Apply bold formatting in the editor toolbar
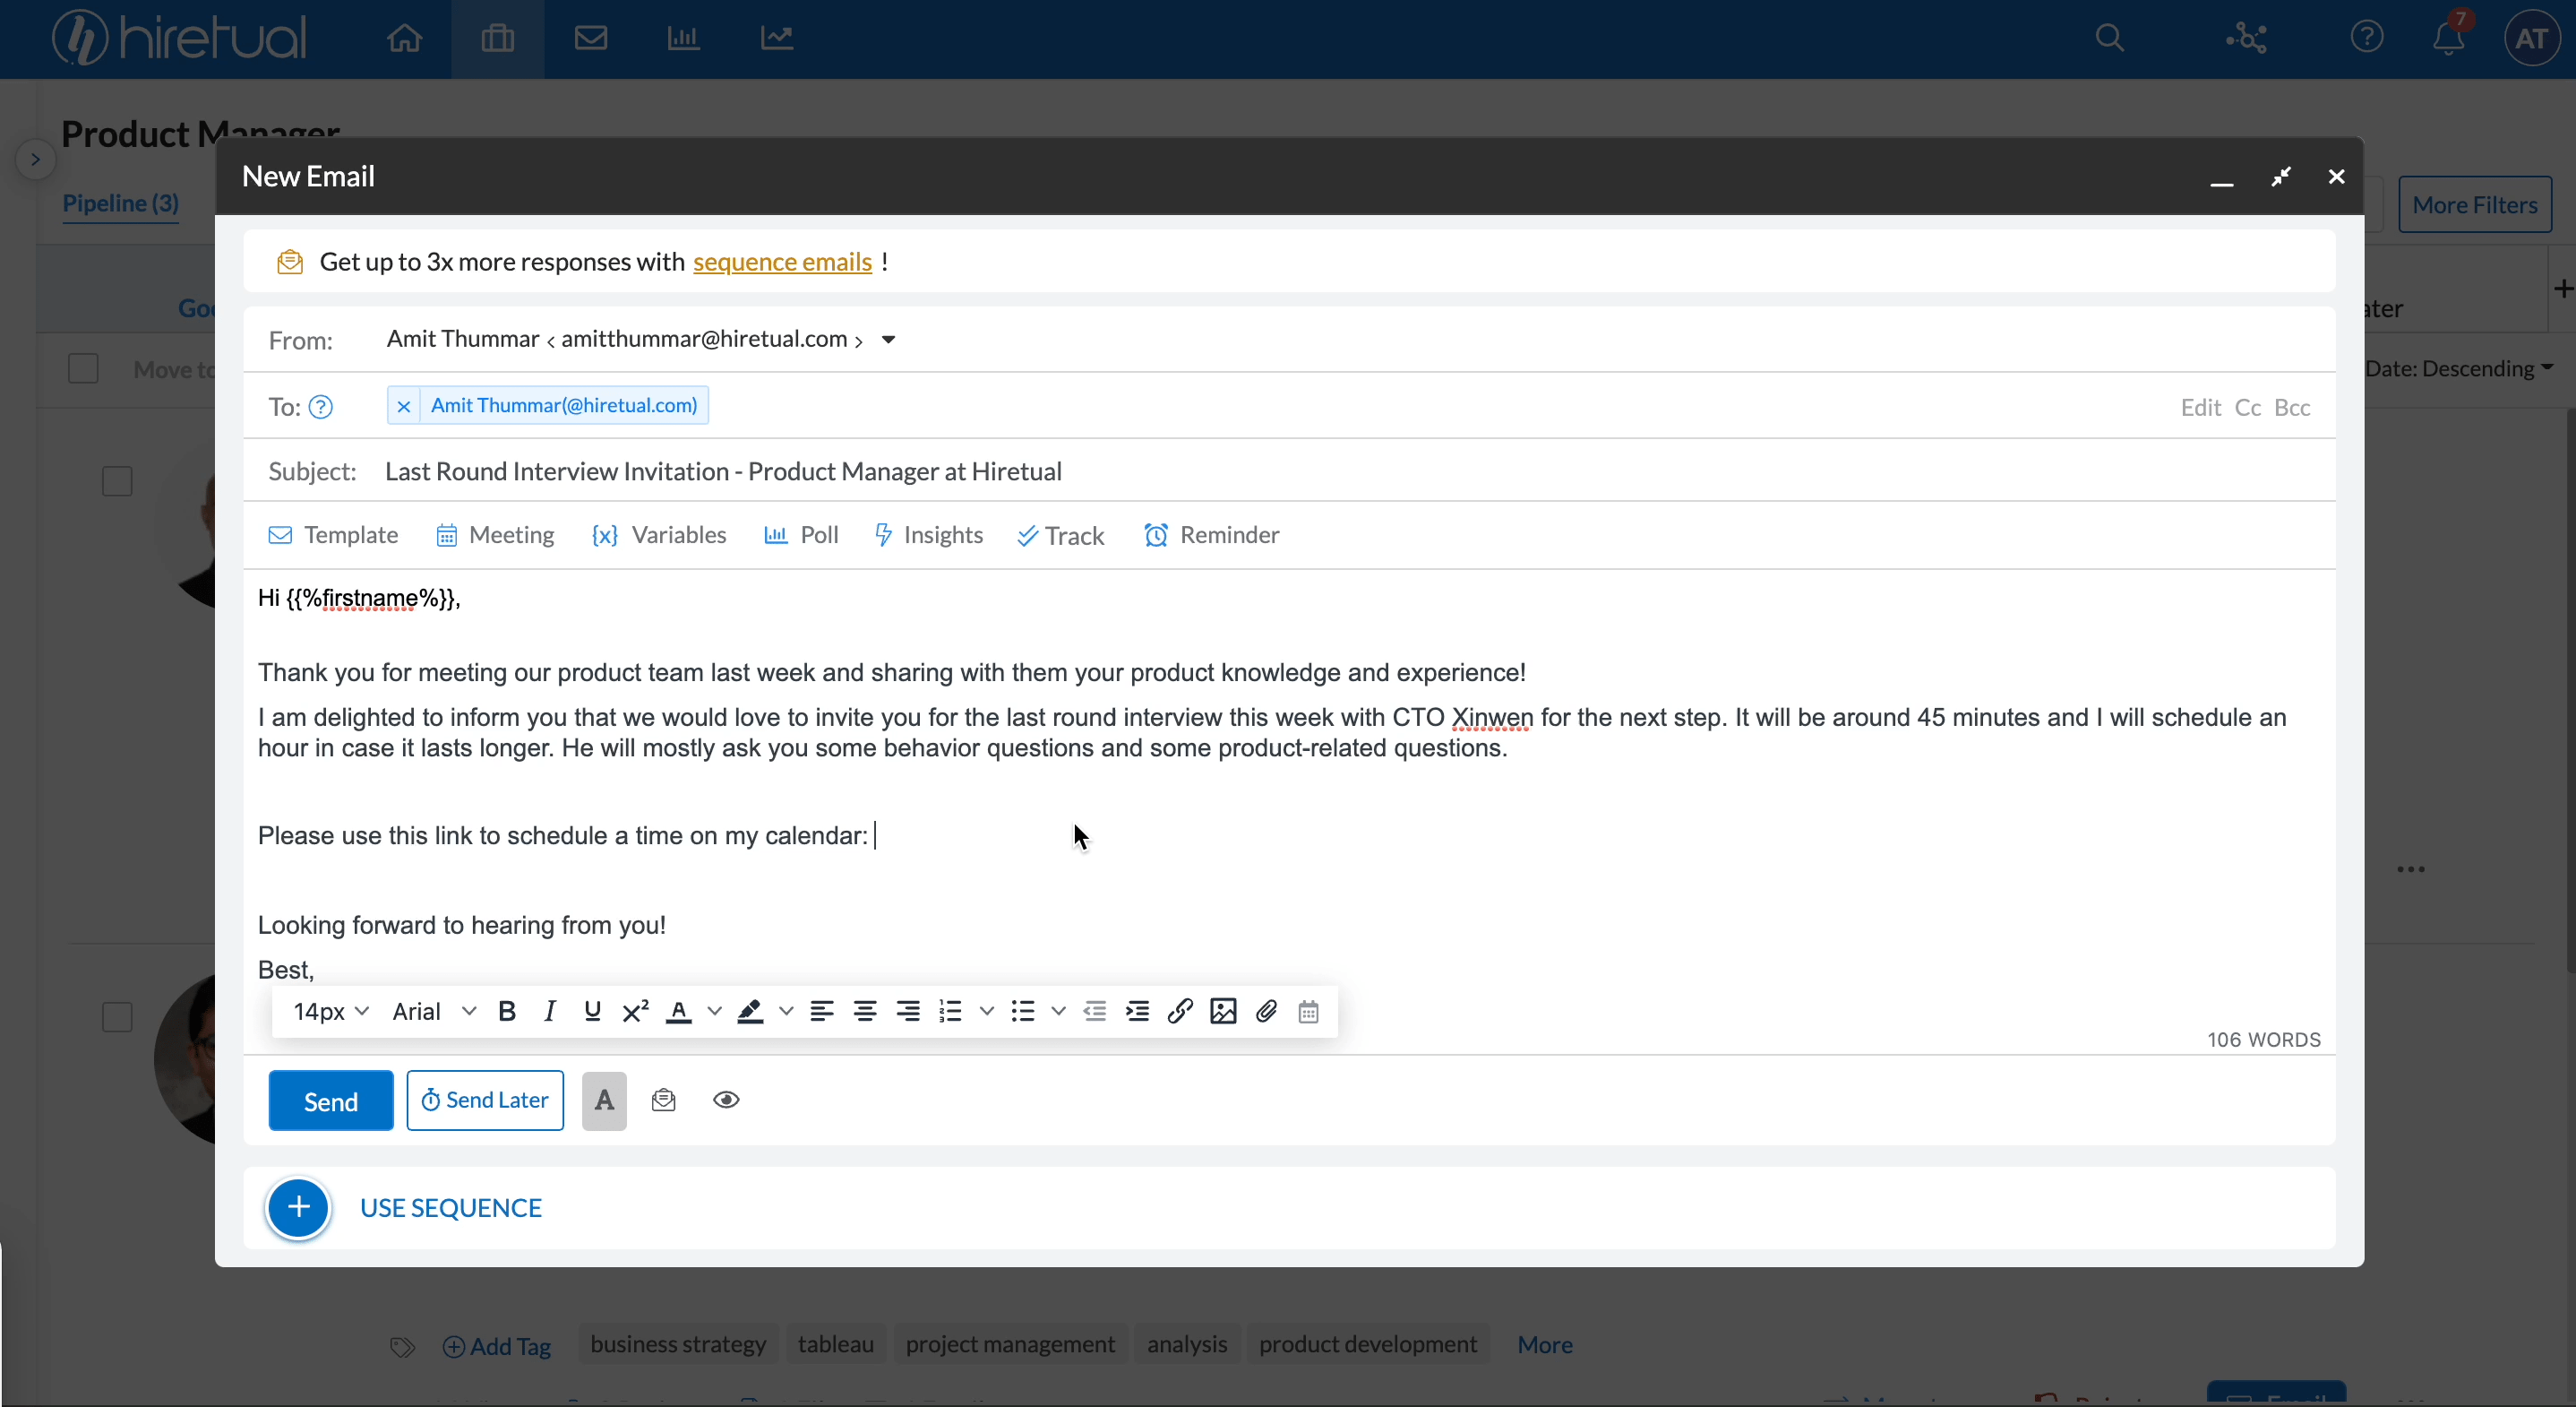 507,1011
